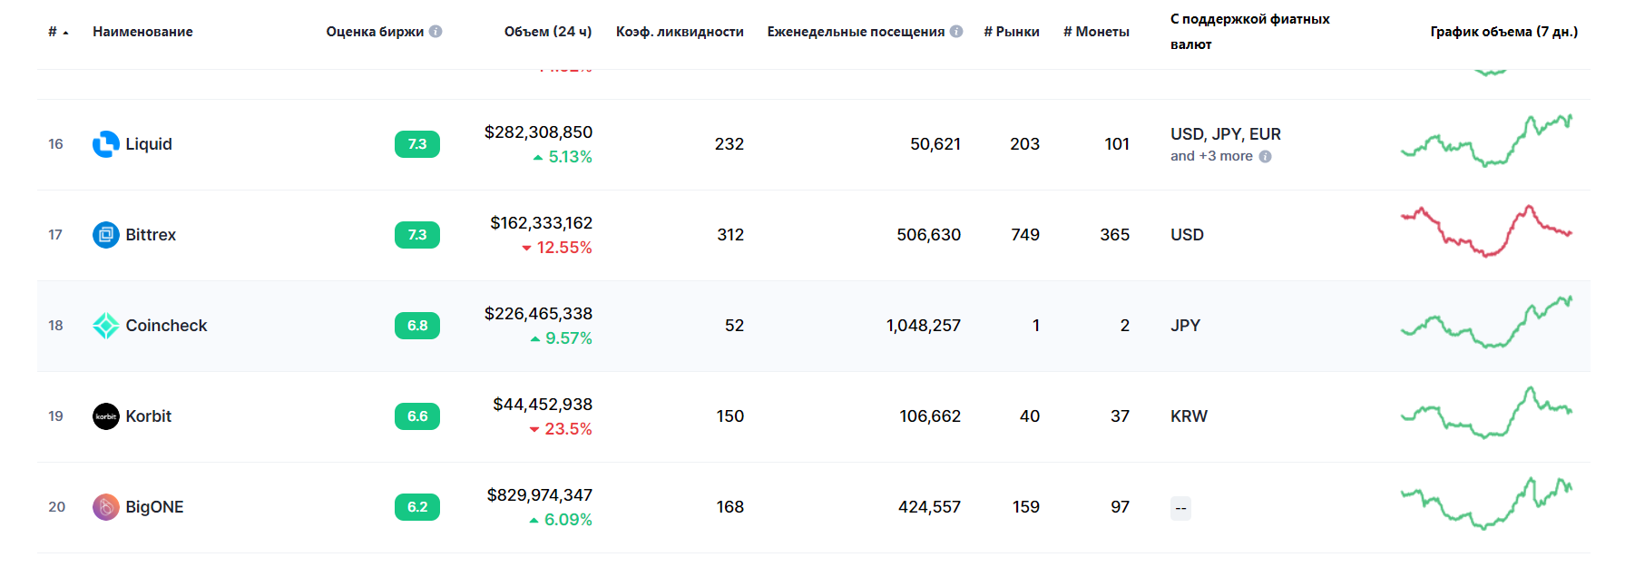Open the Liquid exchange link
Viewport: 1635px width, 567px height.
tap(149, 144)
